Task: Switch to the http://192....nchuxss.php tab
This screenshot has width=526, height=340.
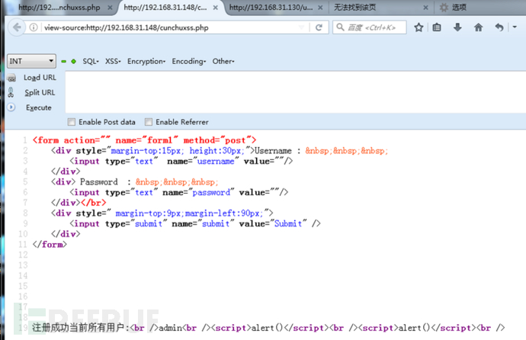Action: (x=59, y=8)
